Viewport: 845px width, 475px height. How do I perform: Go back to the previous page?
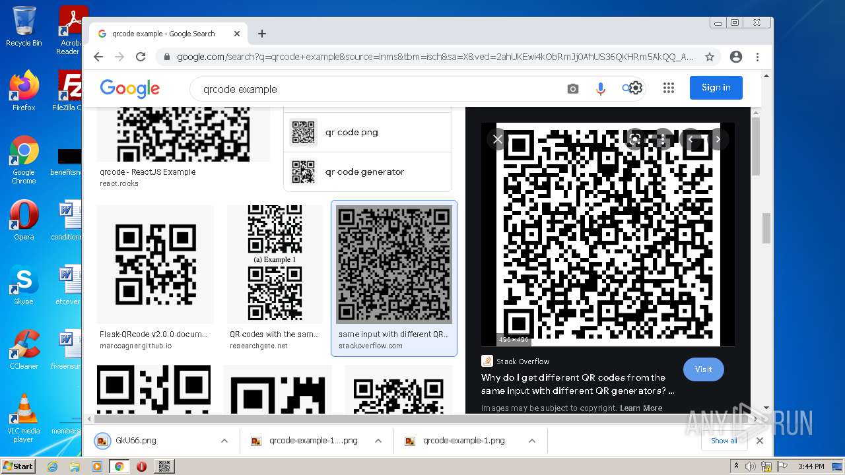(x=98, y=57)
